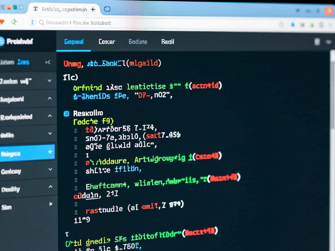The width and height of the screenshot is (335, 251).
Task: Expand the Gcncoy sidebar section chevron
Action: click(x=50, y=169)
